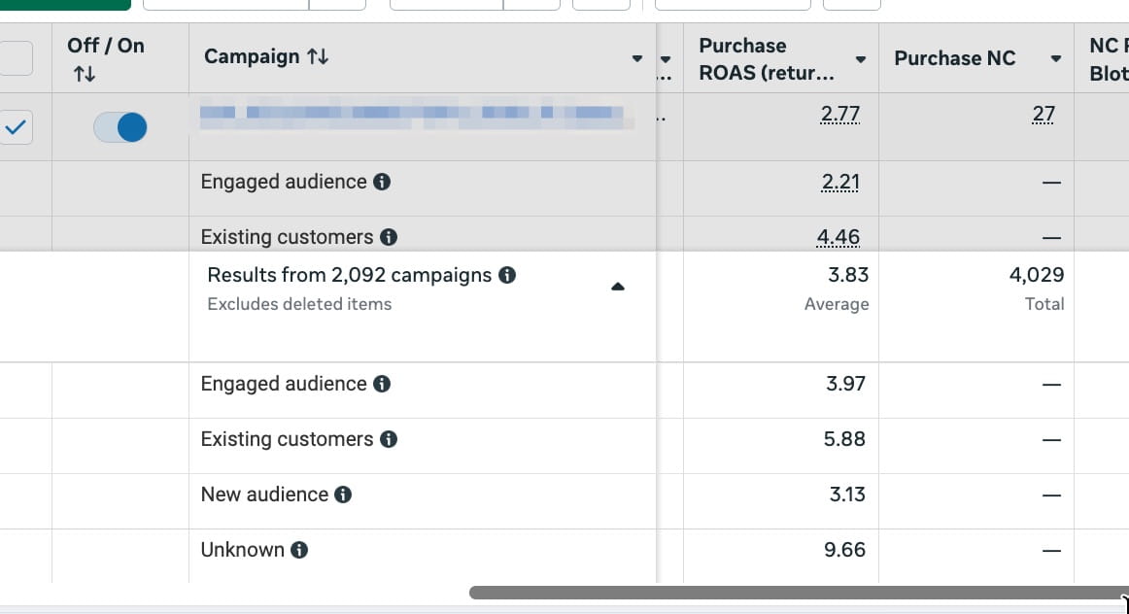Click info icon beside Existing customers at 4.46 ROAS
The image size is (1129, 614).
389,237
